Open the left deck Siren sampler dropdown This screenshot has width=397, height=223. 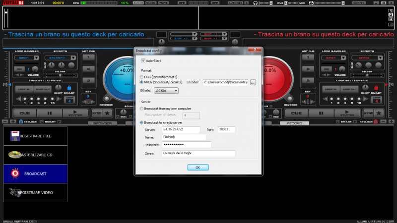pyautogui.click(x=27, y=58)
